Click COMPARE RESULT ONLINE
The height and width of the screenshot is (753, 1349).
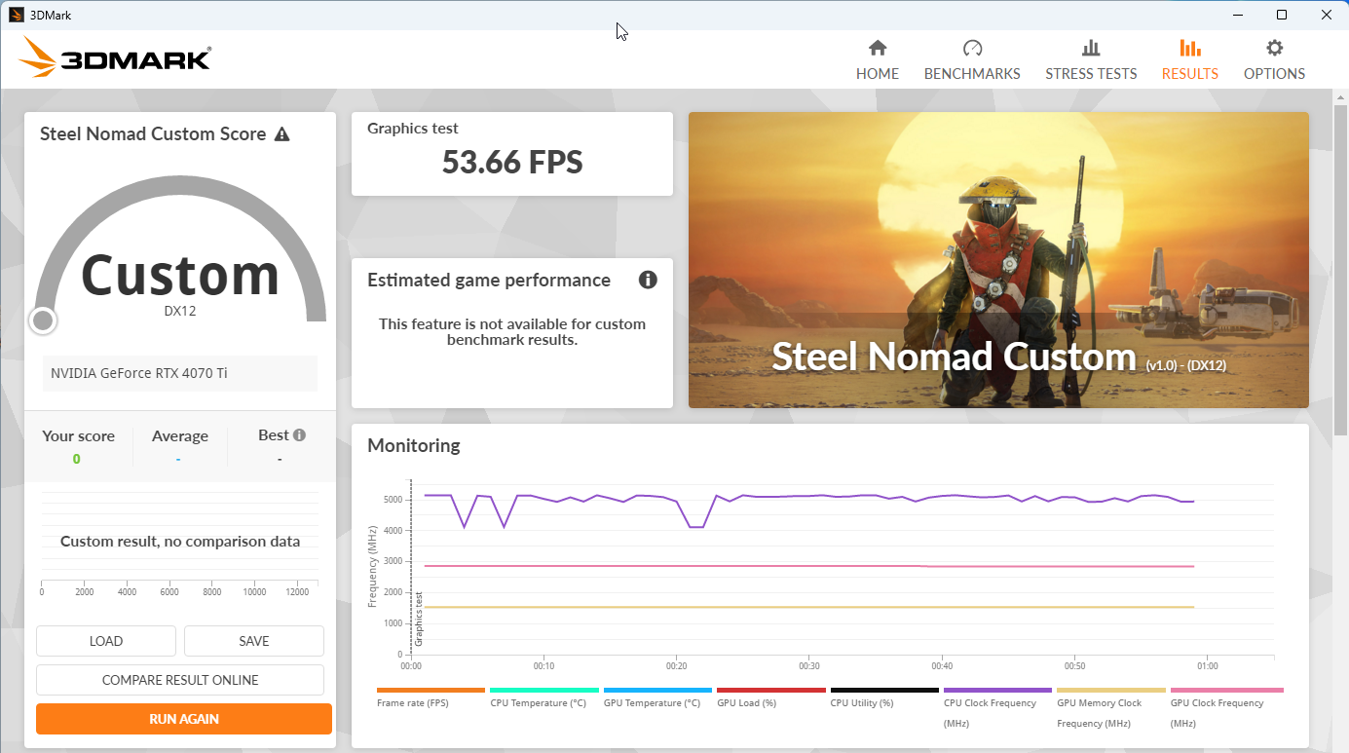(180, 680)
